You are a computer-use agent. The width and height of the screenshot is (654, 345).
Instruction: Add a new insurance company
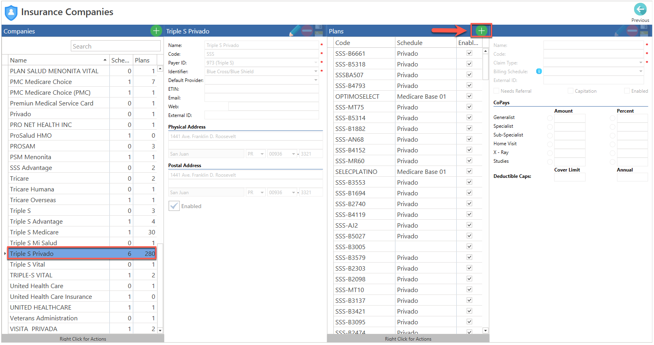(x=156, y=31)
